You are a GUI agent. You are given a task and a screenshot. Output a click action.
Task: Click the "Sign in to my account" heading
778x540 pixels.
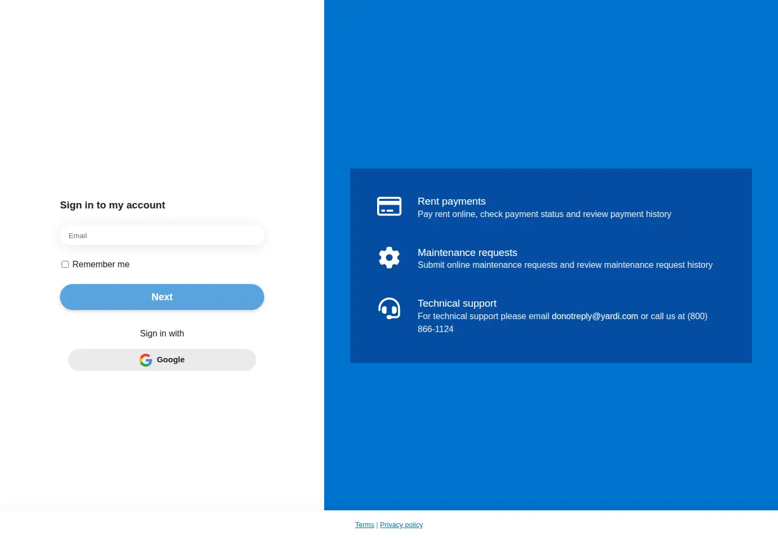(112, 205)
